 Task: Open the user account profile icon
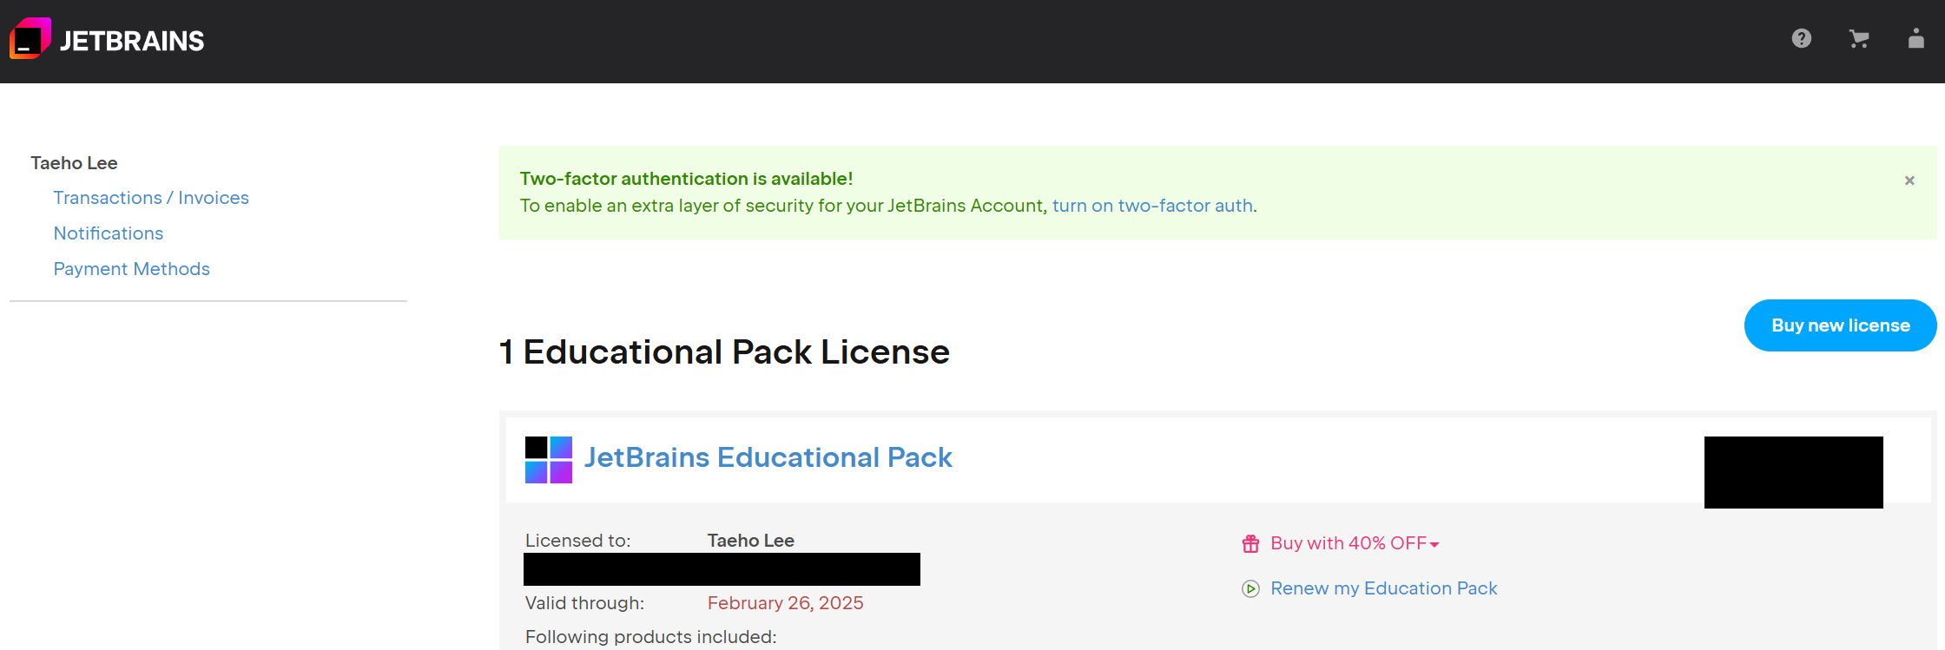point(1916,38)
